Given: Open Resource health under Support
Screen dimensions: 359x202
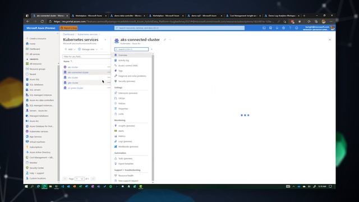Looking at the screenshot, I should pos(126,176).
